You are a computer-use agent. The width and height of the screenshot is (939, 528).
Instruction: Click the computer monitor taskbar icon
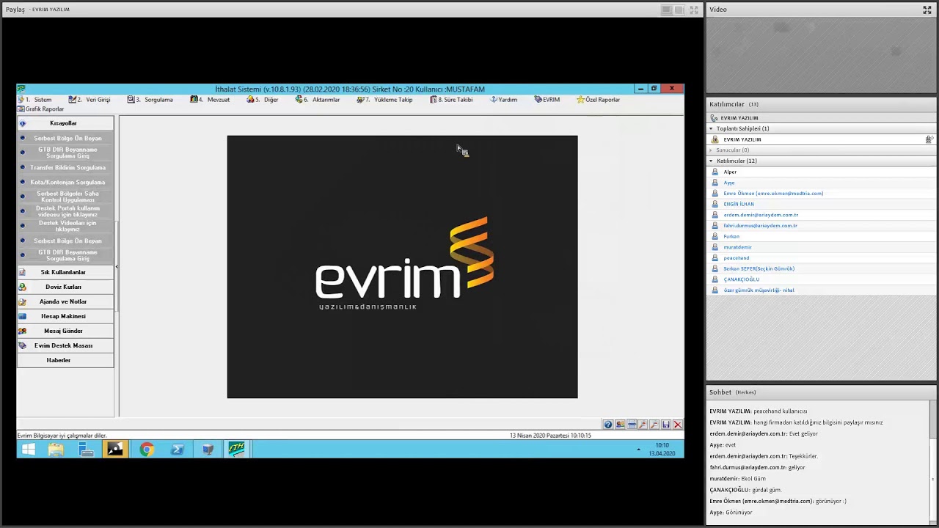click(x=208, y=450)
